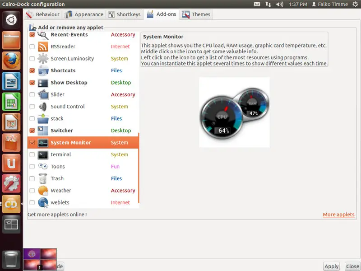Click the Toons eyes icon
The image size is (361, 271).
click(43, 166)
